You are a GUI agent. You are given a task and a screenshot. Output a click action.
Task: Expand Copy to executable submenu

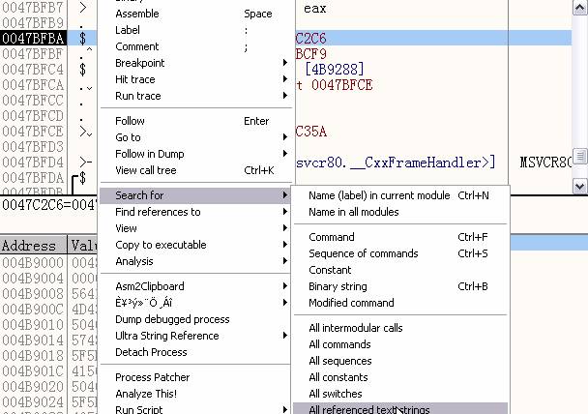pos(195,245)
